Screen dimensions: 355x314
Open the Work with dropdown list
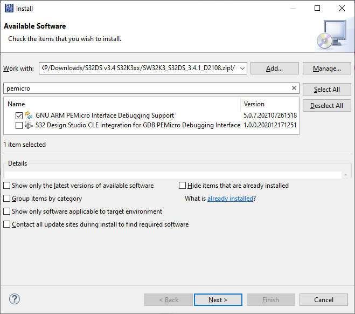[x=242, y=69]
